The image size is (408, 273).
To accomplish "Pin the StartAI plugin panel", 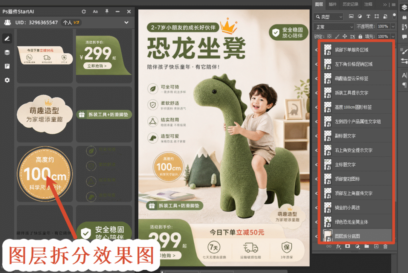I will (x=107, y=12).
